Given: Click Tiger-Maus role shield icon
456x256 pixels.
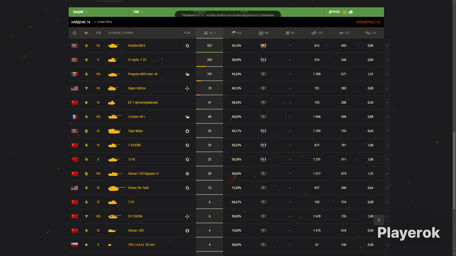Looking at the screenshot, I should point(187,131).
